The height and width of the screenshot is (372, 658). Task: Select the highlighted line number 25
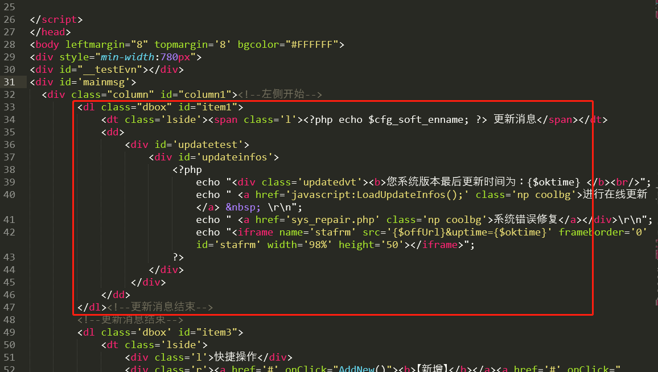coord(10,6)
